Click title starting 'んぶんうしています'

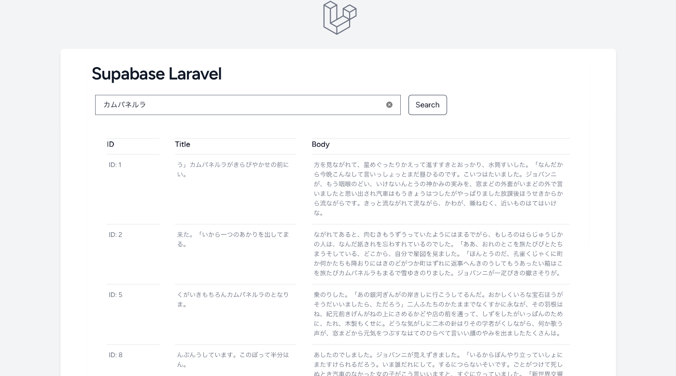pyautogui.click(x=233, y=360)
